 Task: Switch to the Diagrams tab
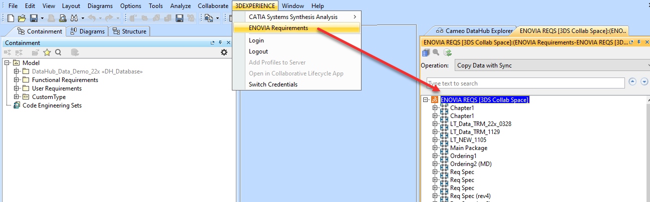click(88, 31)
